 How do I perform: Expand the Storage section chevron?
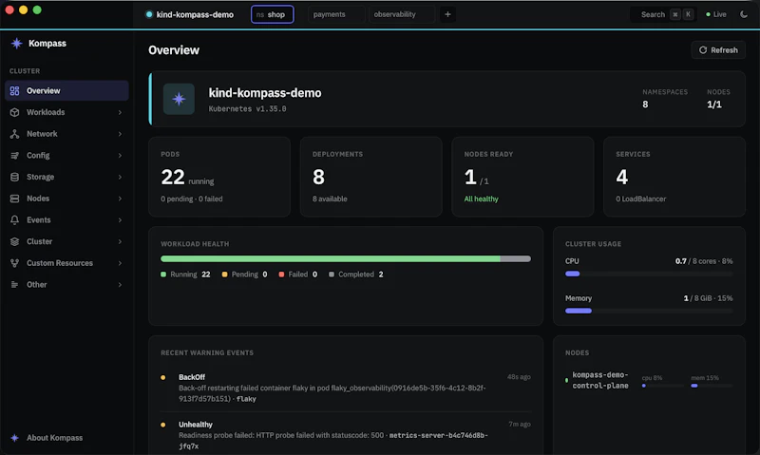[120, 177]
